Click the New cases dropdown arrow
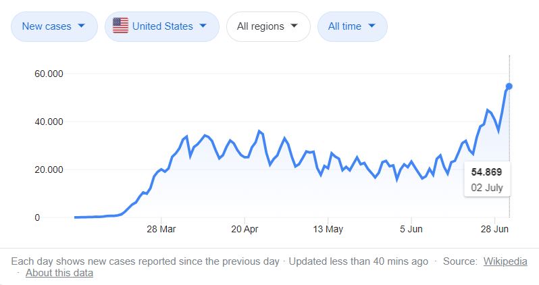The height and width of the screenshot is (285, 539). [82, 26]
